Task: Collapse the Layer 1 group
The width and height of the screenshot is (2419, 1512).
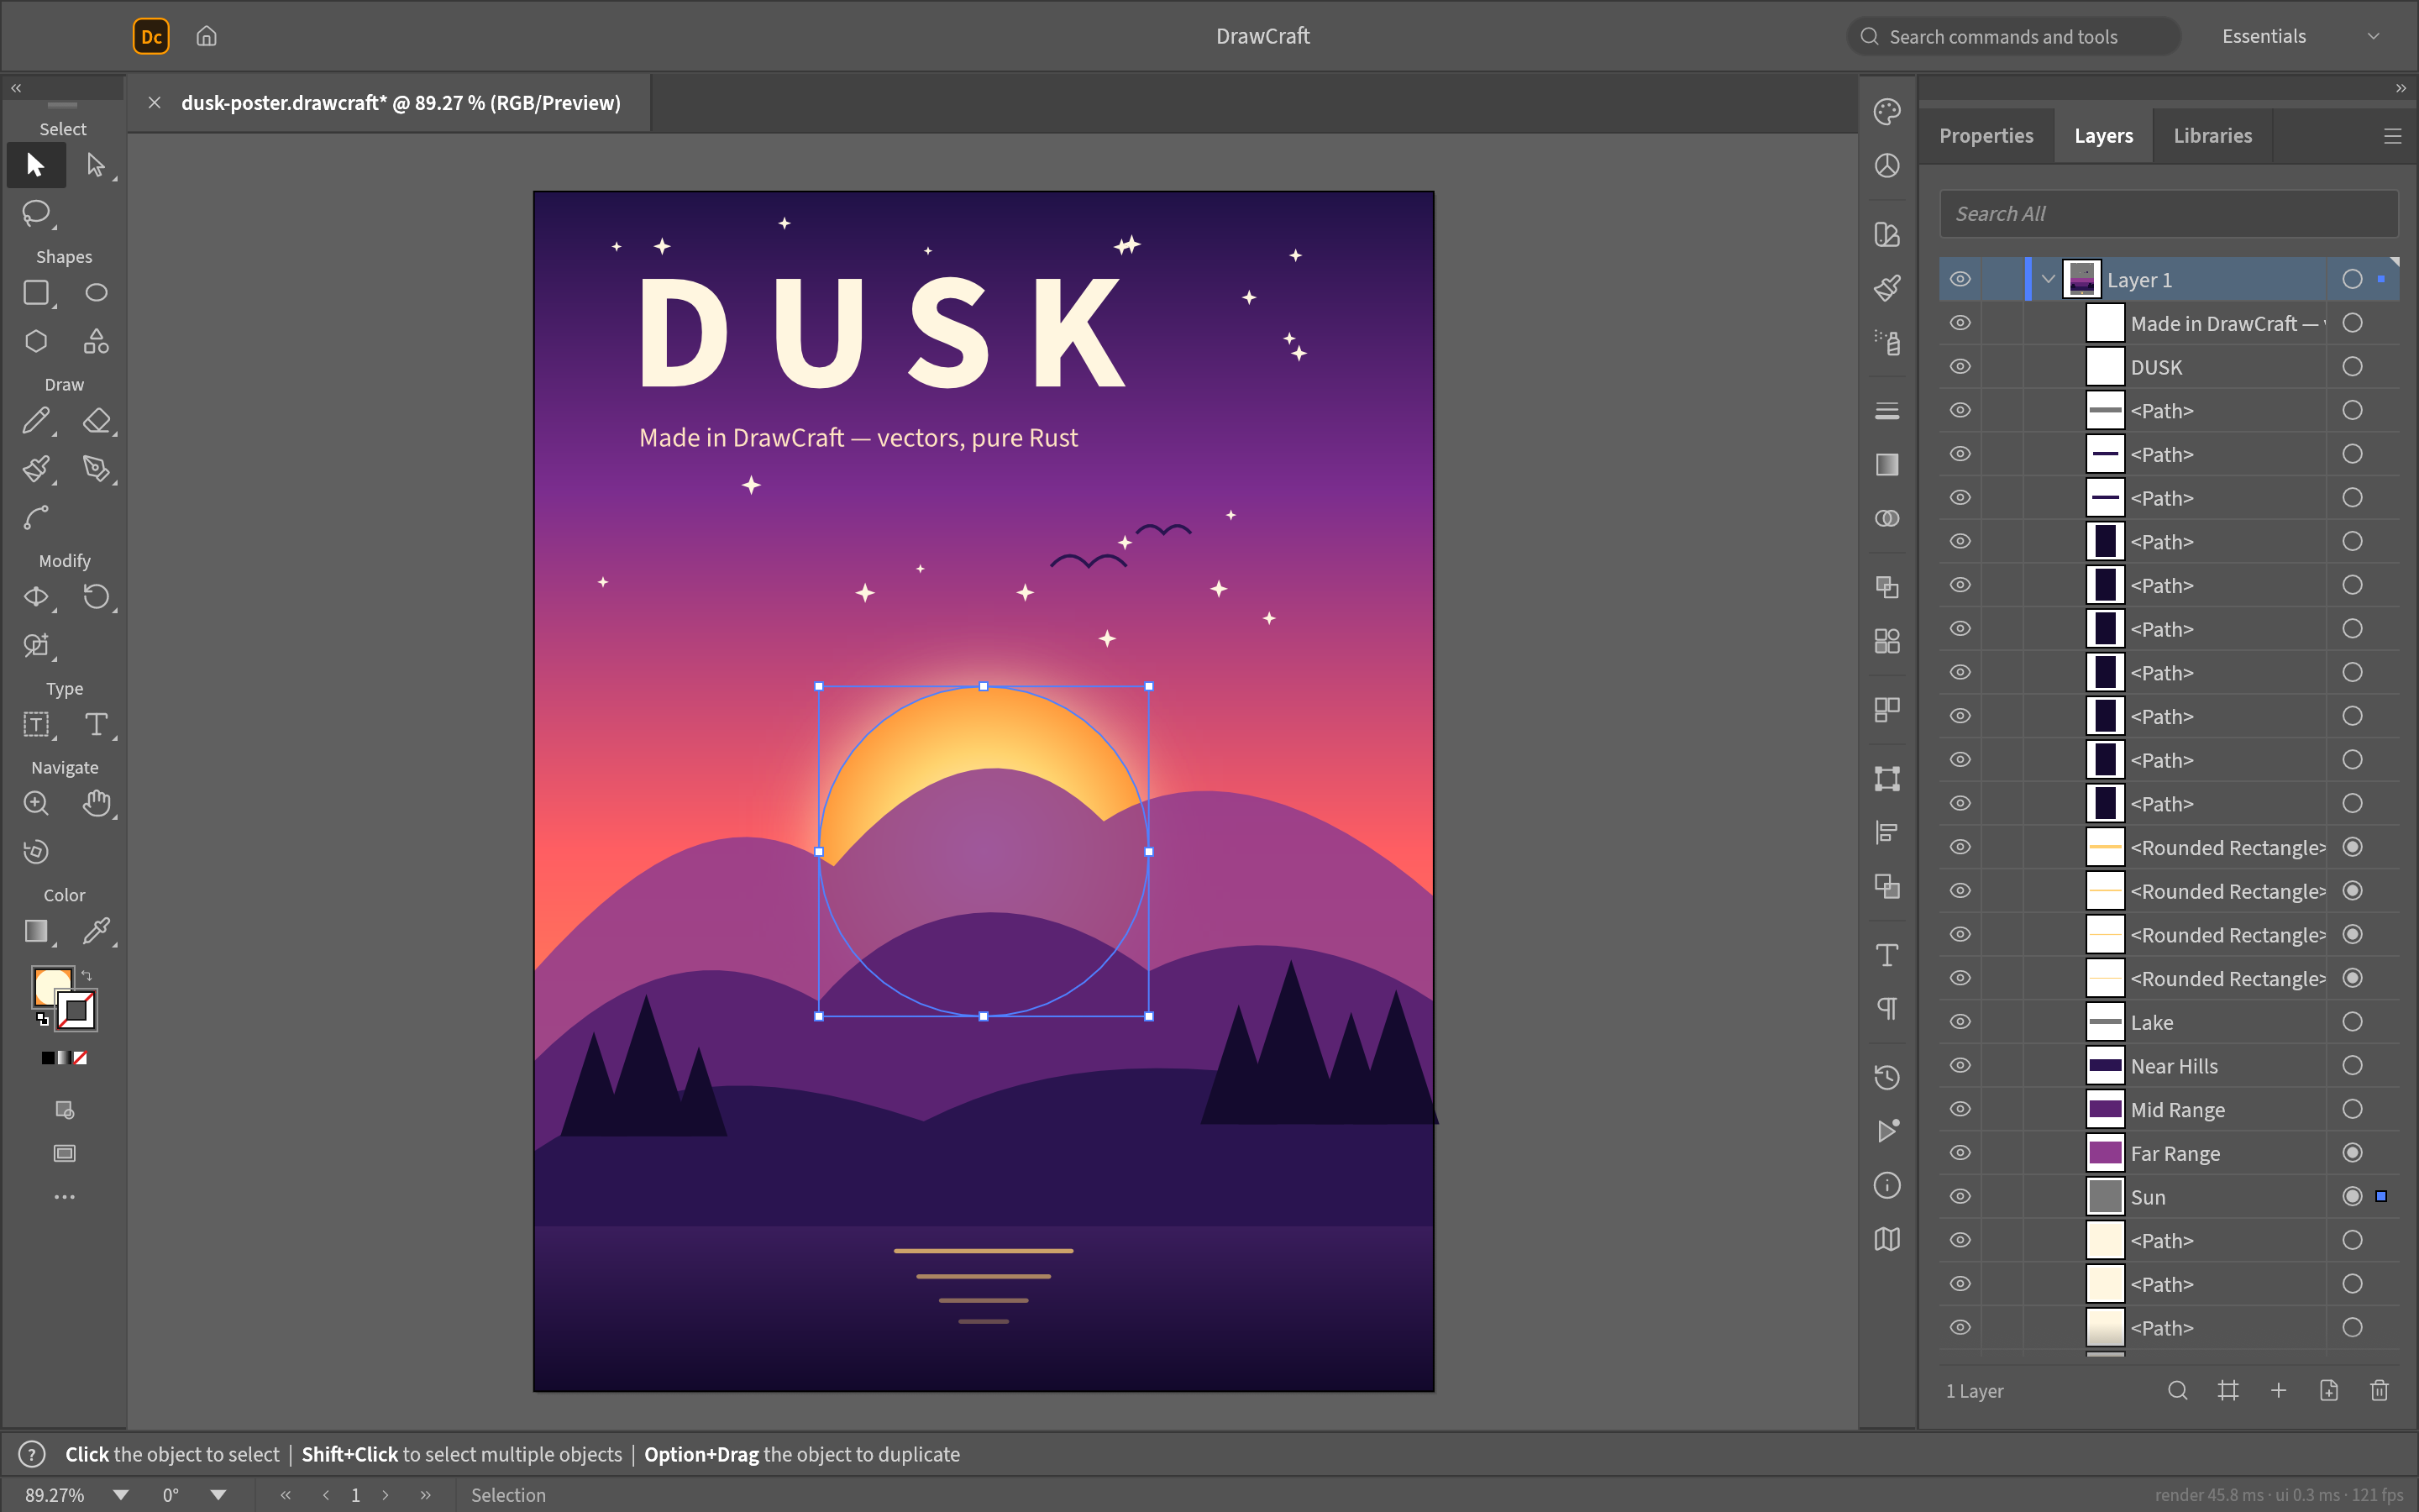Action: pos(2048,280)
